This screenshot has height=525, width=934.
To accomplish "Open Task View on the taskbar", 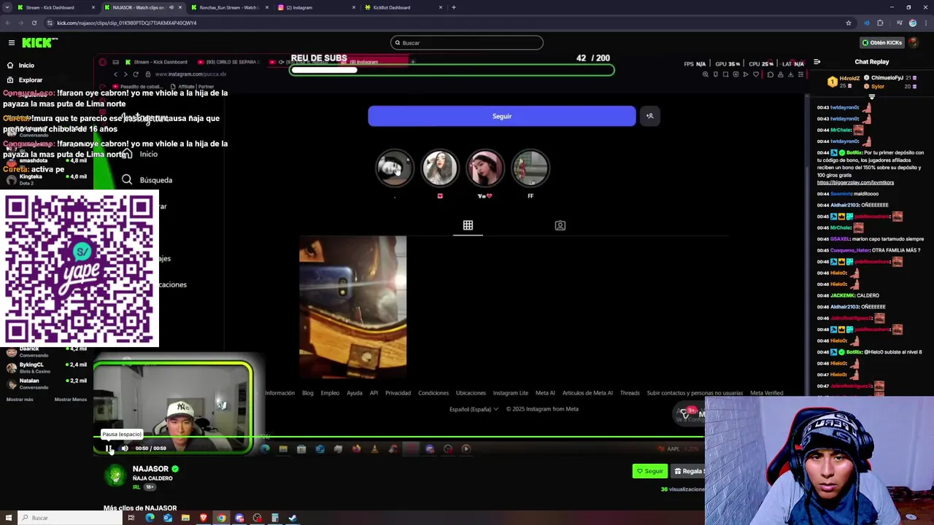I will coord(131,518).
